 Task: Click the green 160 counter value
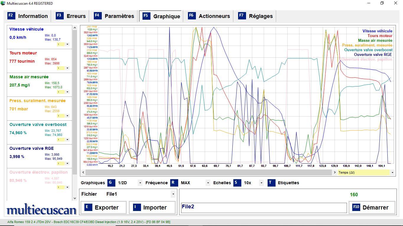click(354, 195)
